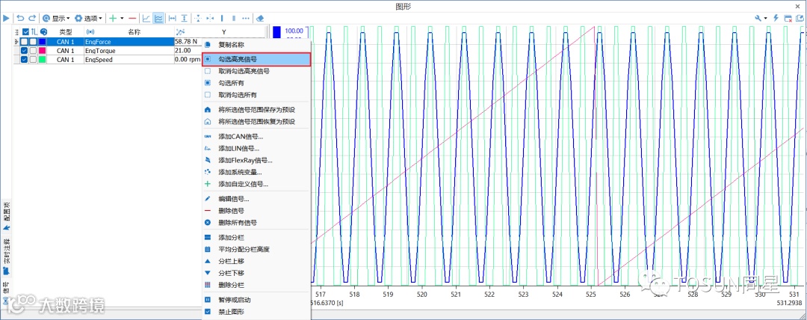The width and height of the screenshot is (807, 320).
Task: Expand the arrow next to the plus icon
Action: (x=122, y=18)
